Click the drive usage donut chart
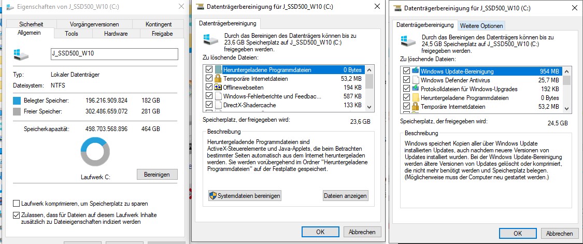 pos(95,152)
